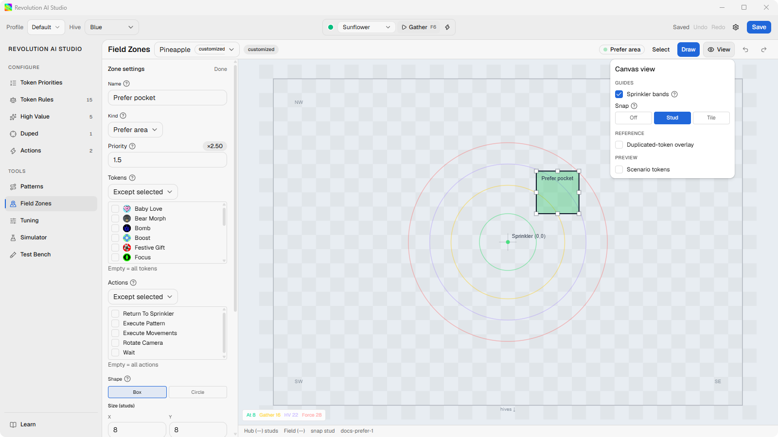The image size is (778, 437).
Task: Open Simulator in sidebar
Action: point(51,237)
